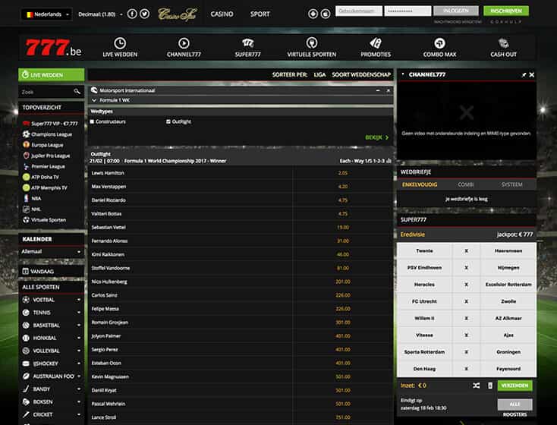Switch to the Sport section
This screenshot has height=425, width=557.
(x=260, y=14)
